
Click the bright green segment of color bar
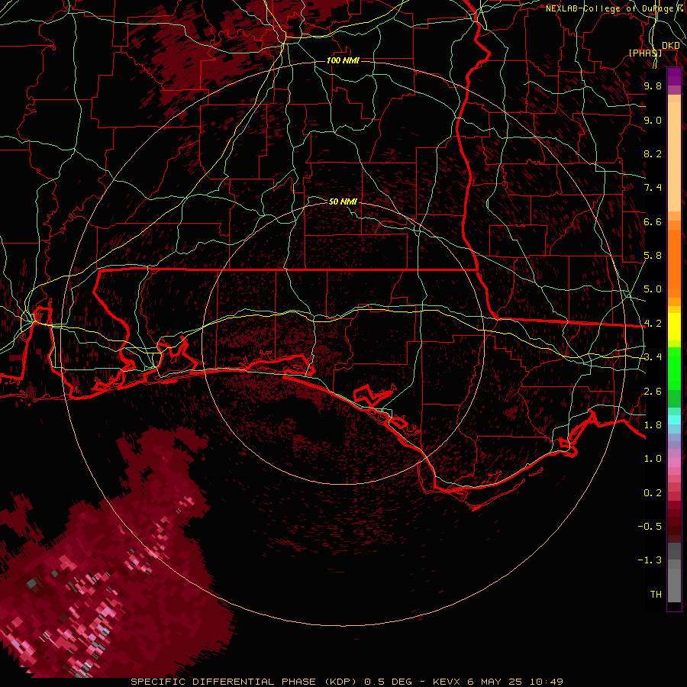[x=674, y=369]
